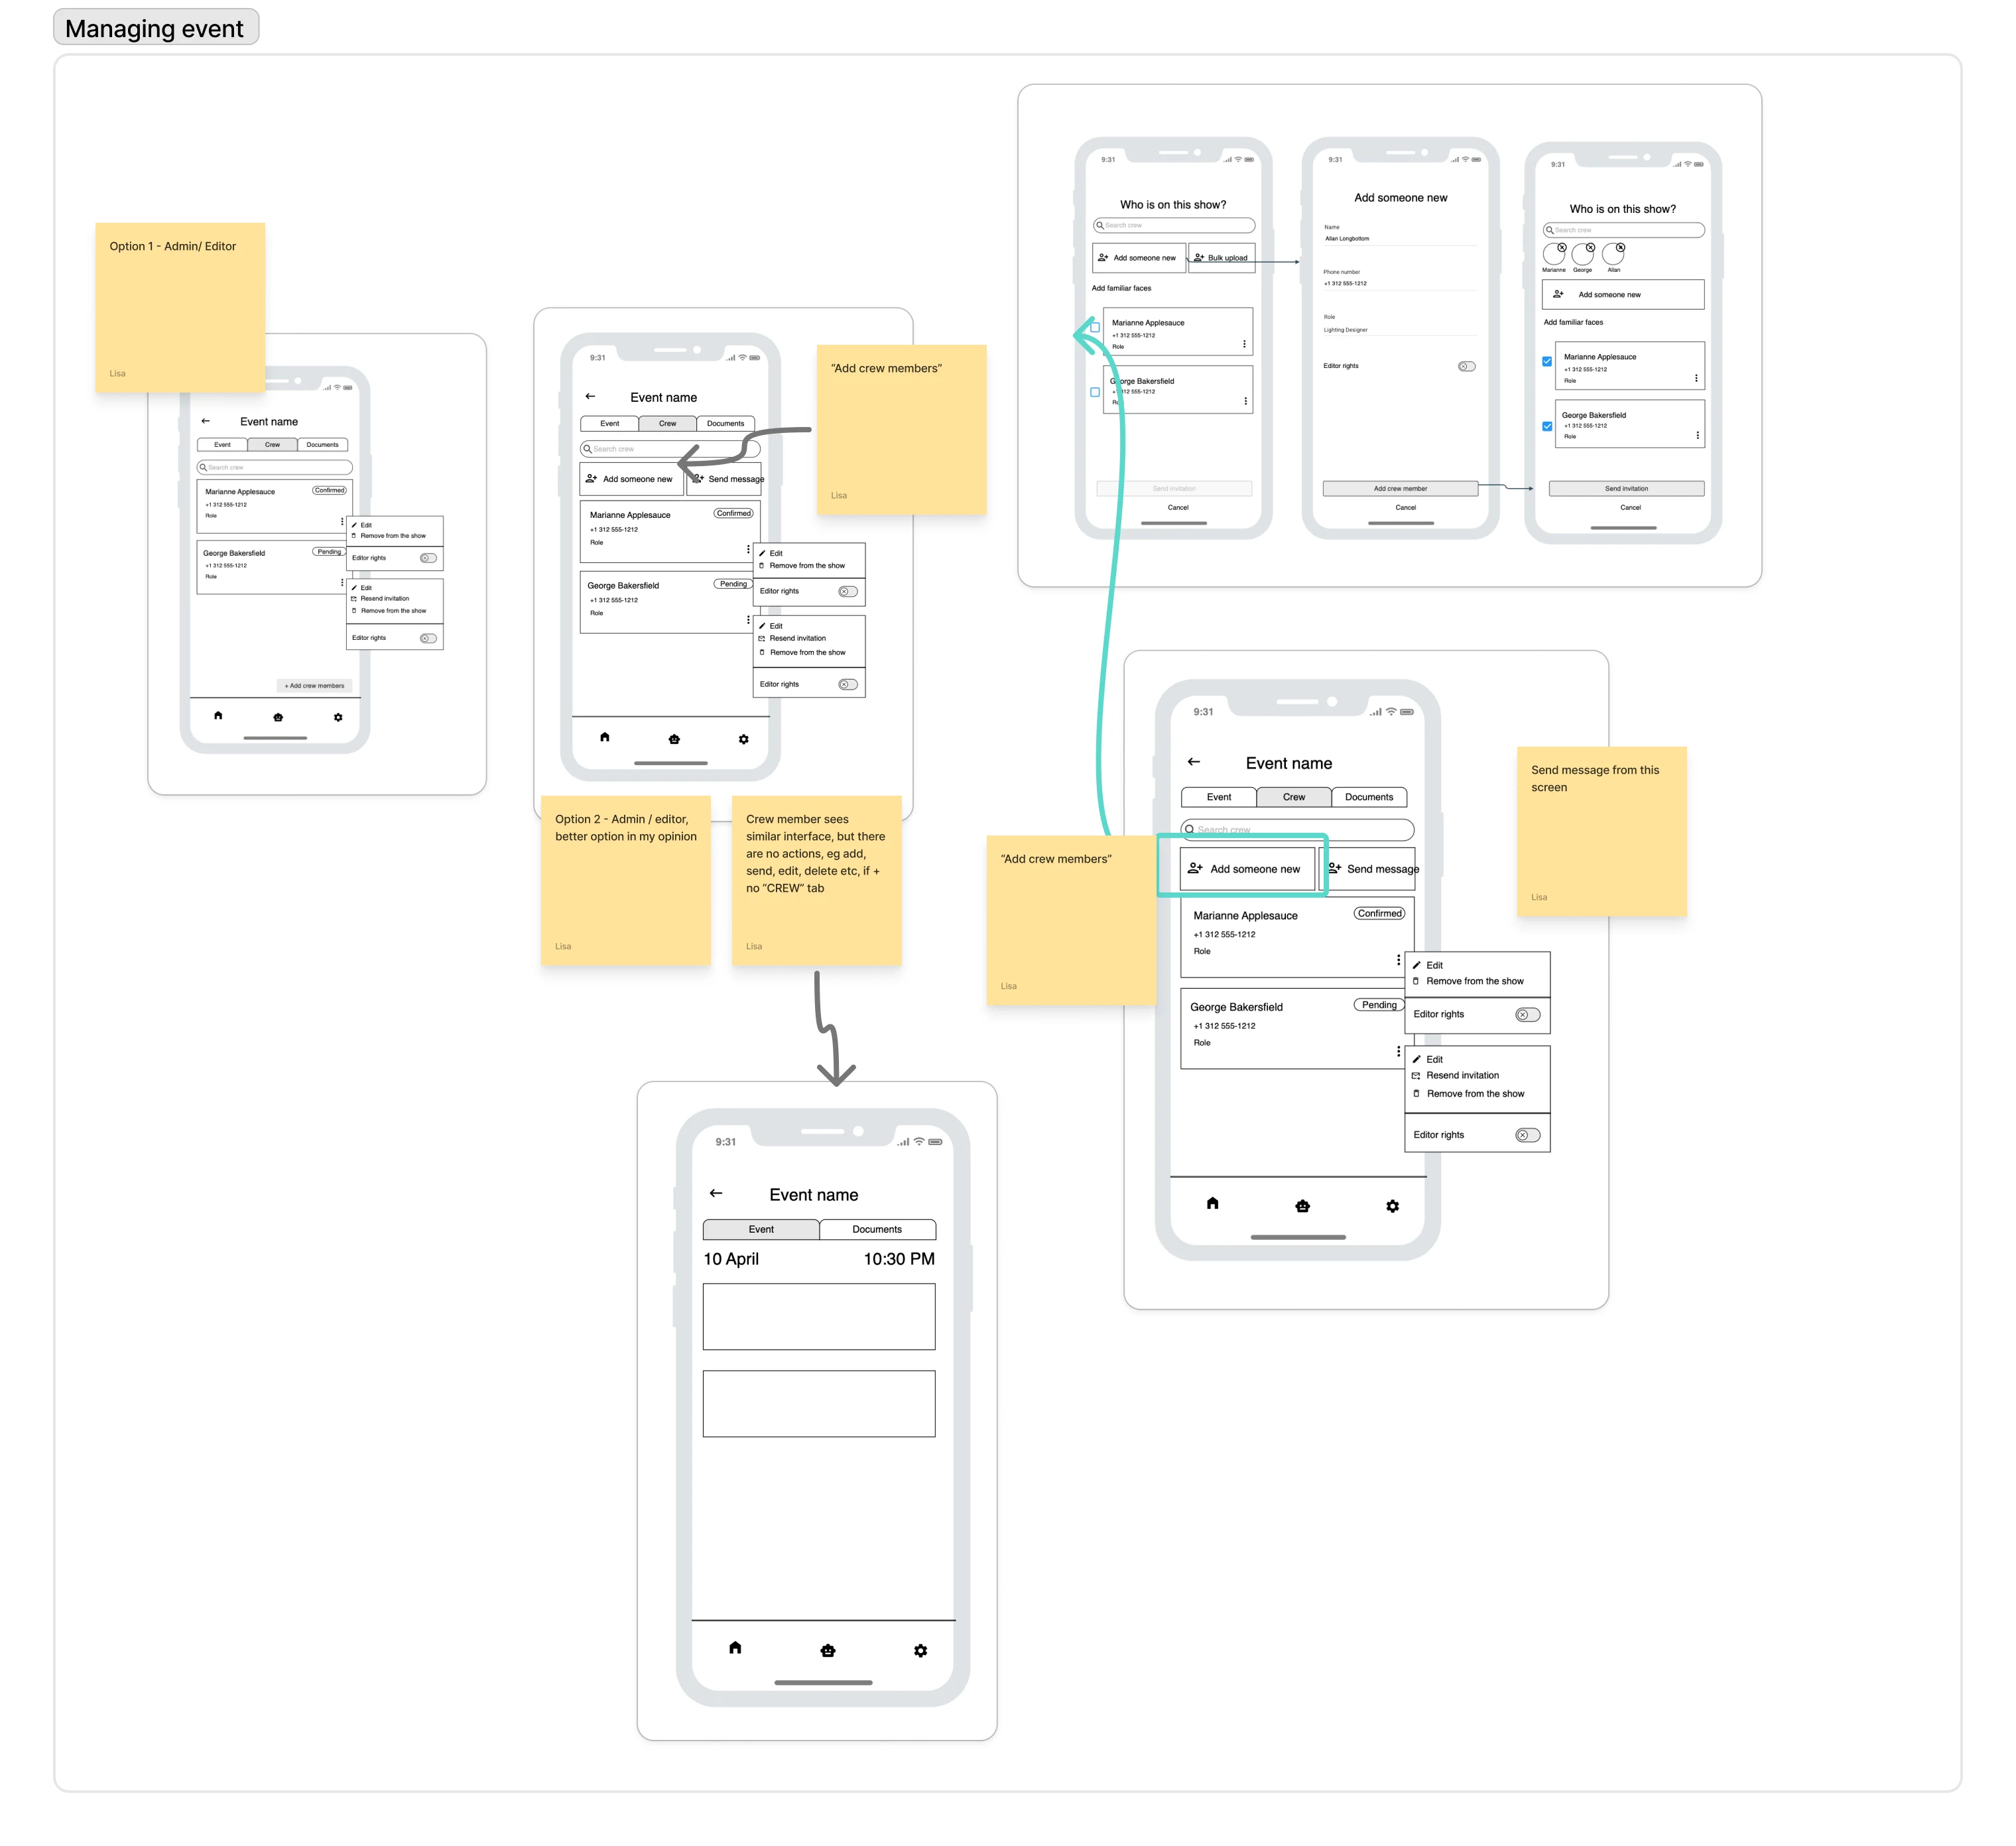The height and width of the screenshot is (1846, 2016).
Task: Open Marianne's three-dot menu on the phone with avatars
Action: (x=1696, y=378)
